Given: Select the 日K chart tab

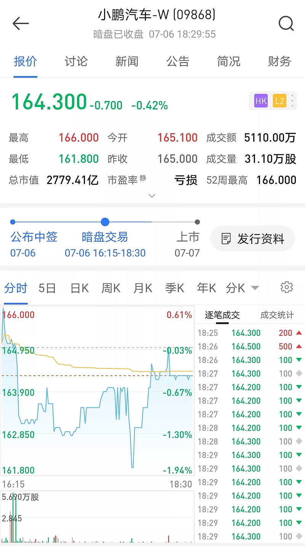Looking at the screenshot, I should [x=80, y=288].
